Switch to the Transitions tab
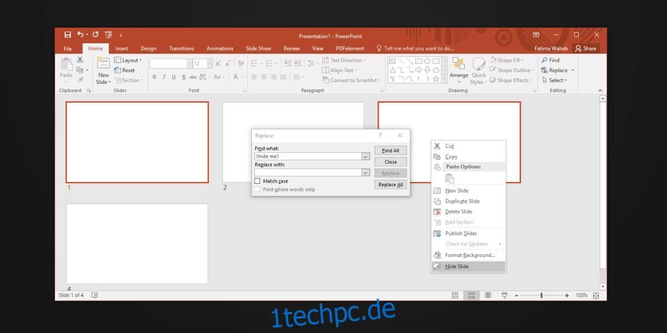667x333 pixels. [x=181, y=48]
